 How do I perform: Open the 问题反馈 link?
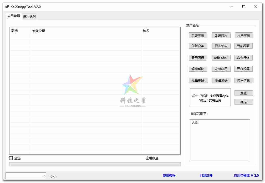click(206, 175)
